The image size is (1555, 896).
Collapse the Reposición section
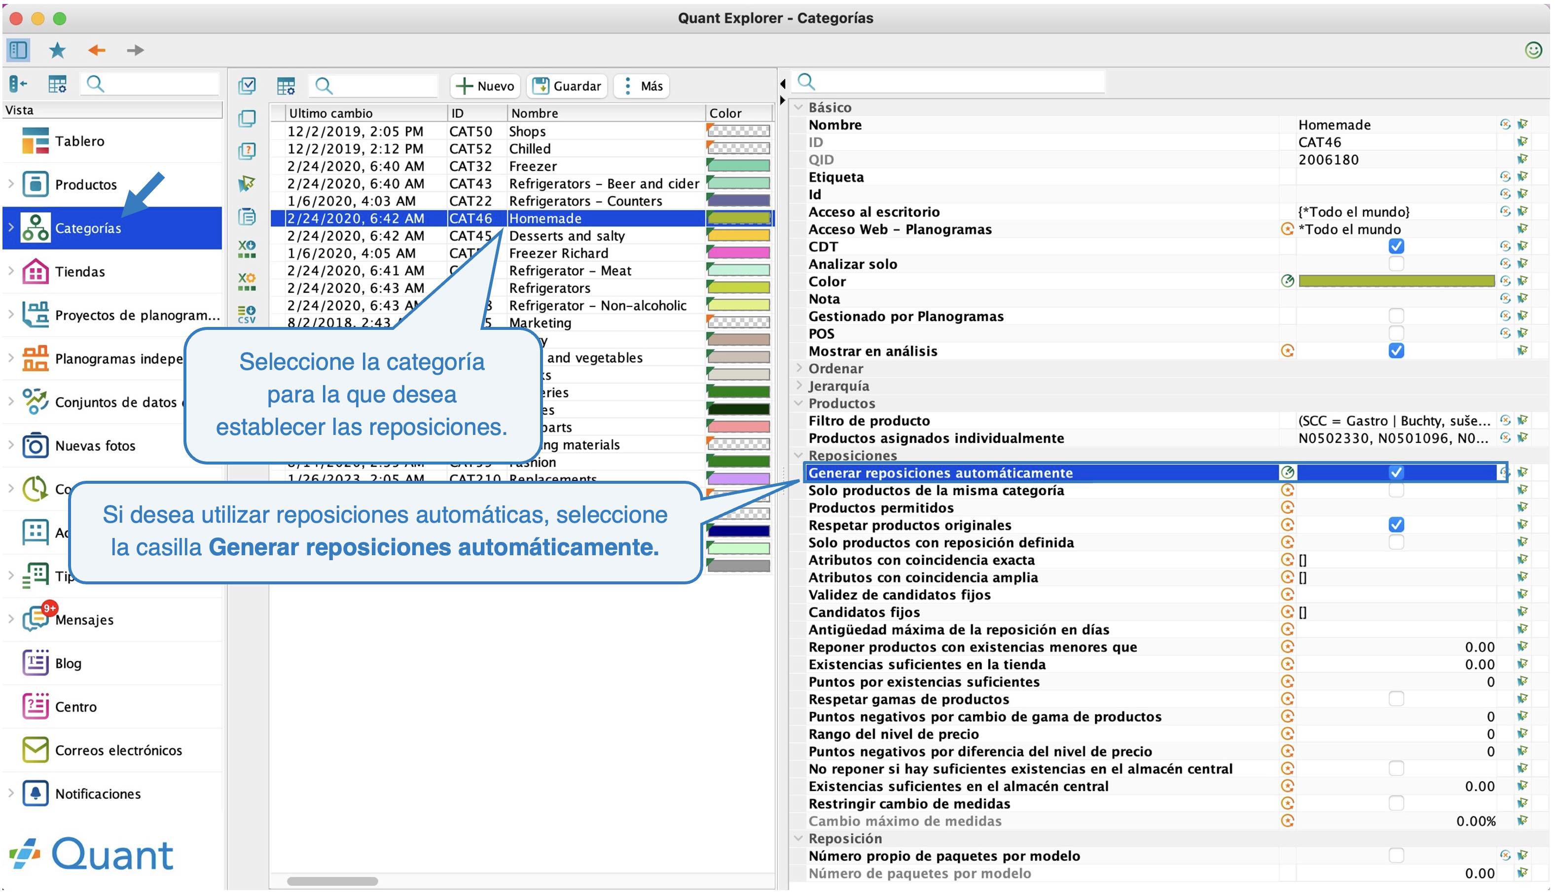point(798,838)
